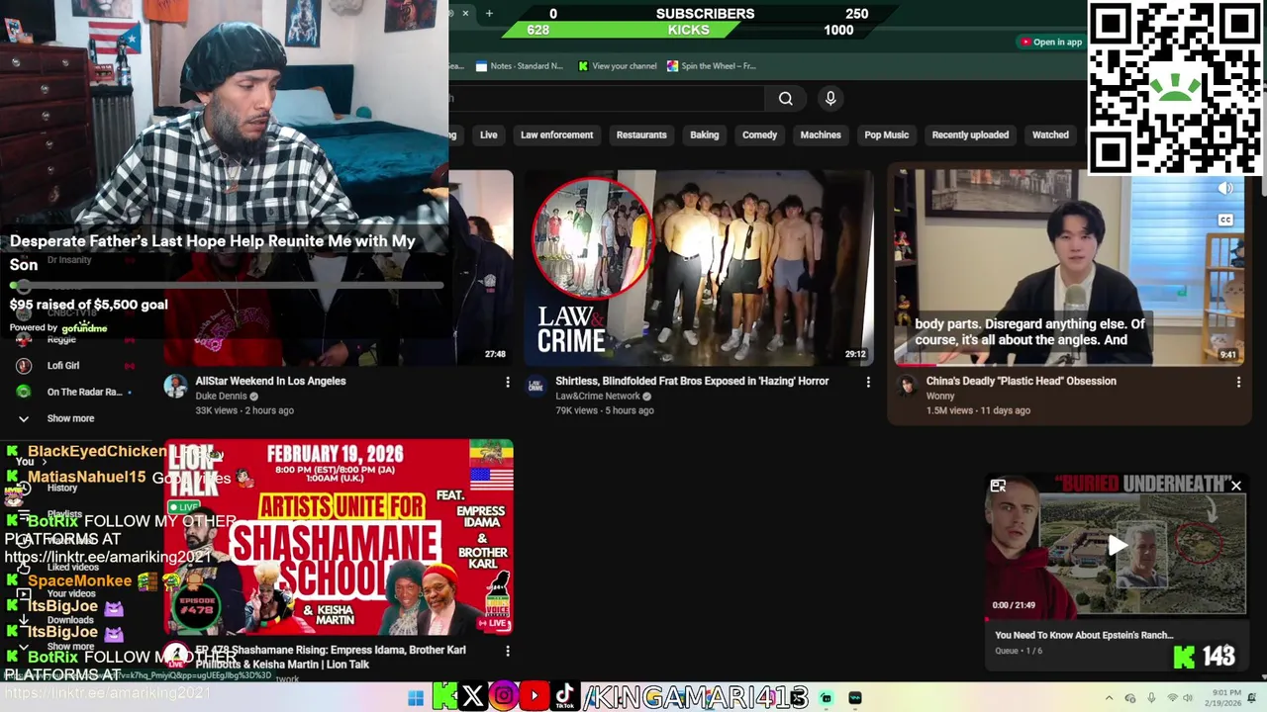The height and width of the screenshot is (712, 1267).
Task: Select the Baking filter chip
Action: pyautogui.click(x=705, y=134)
